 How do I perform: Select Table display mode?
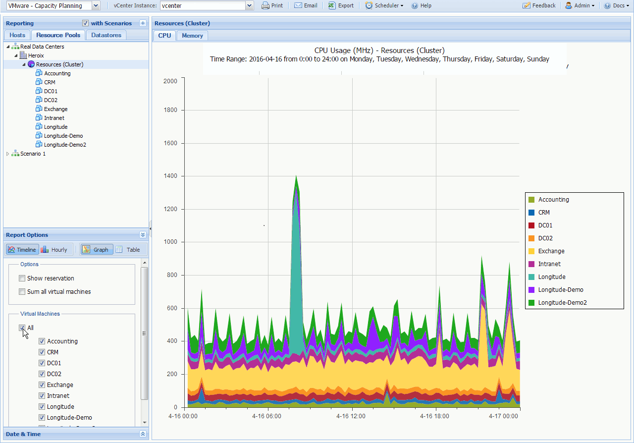[x=129, y=250]
